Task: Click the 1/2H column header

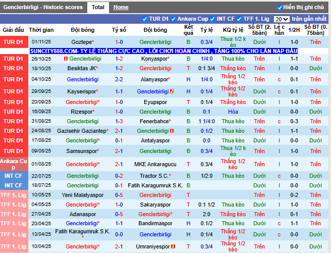Action: [294, 30]
